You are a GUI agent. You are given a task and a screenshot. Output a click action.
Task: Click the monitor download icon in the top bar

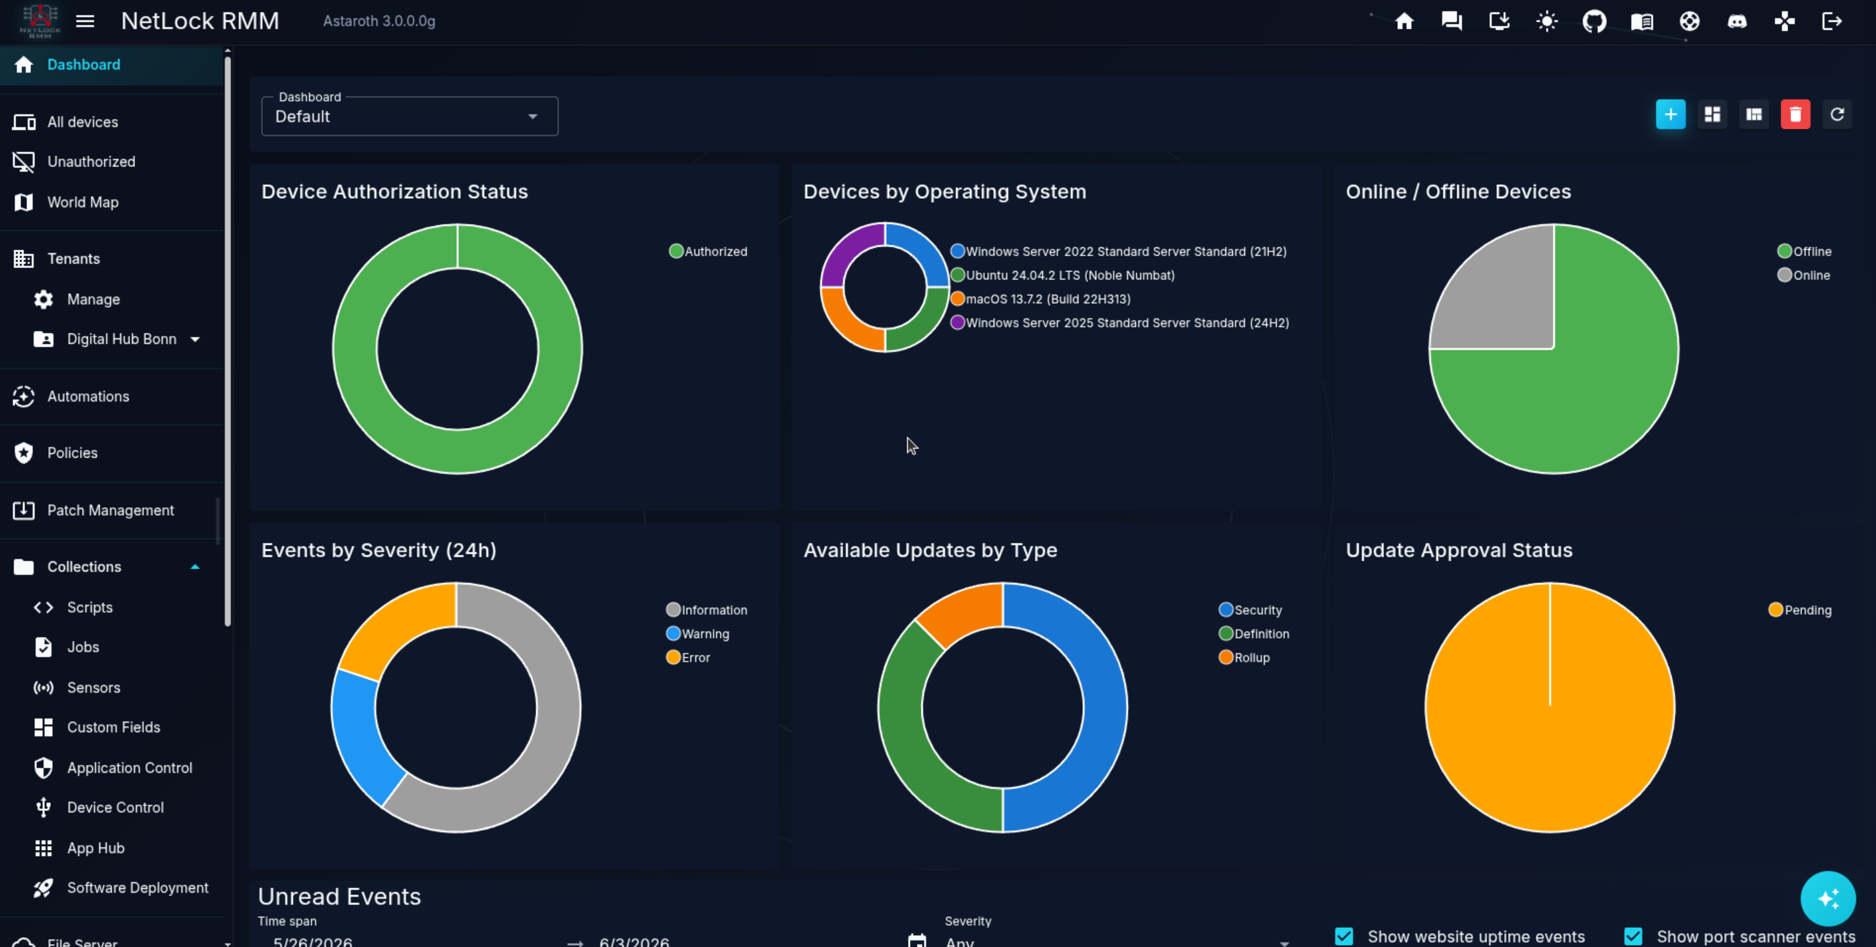click(x=1500, y=21)
